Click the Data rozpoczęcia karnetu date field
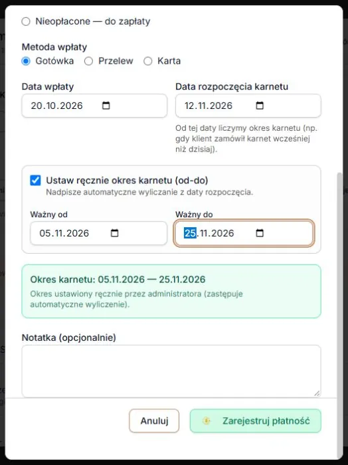Screen dimensions: 348x465 pyautogui.click(x=248, y=106)
